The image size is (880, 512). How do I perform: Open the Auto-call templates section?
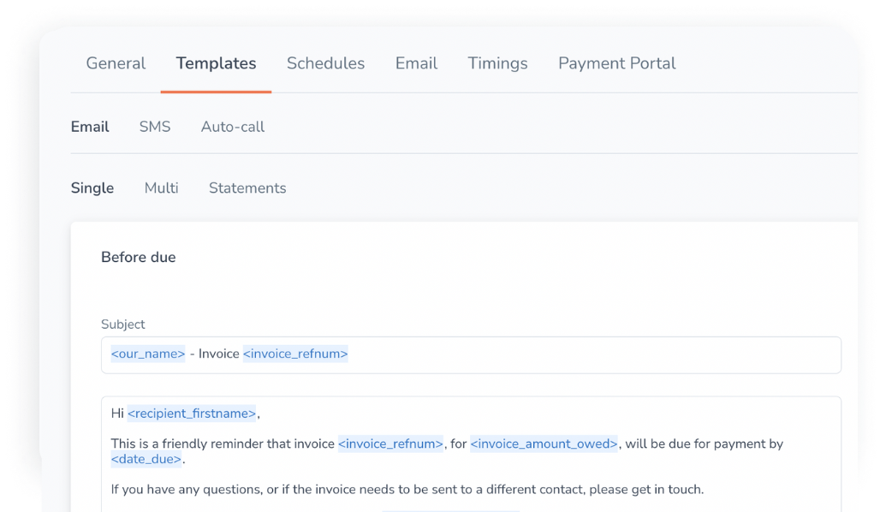click(x=233, y=126)
